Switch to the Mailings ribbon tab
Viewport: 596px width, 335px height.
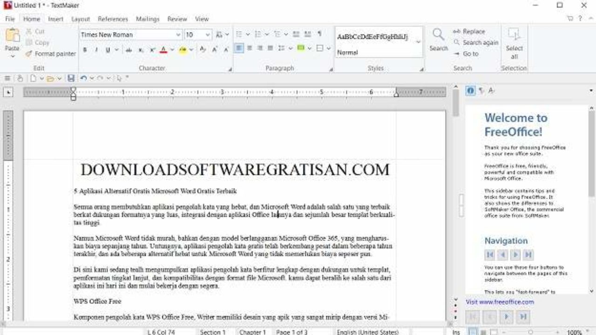(148, 19)
